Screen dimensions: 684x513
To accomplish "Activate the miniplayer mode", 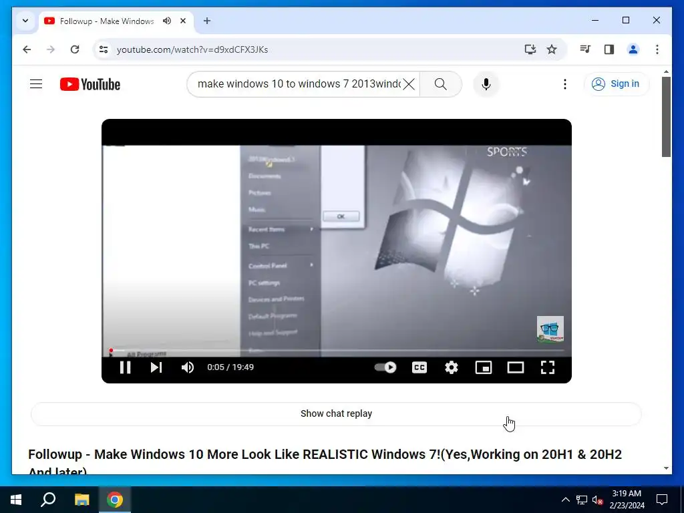I will [484, 367].
